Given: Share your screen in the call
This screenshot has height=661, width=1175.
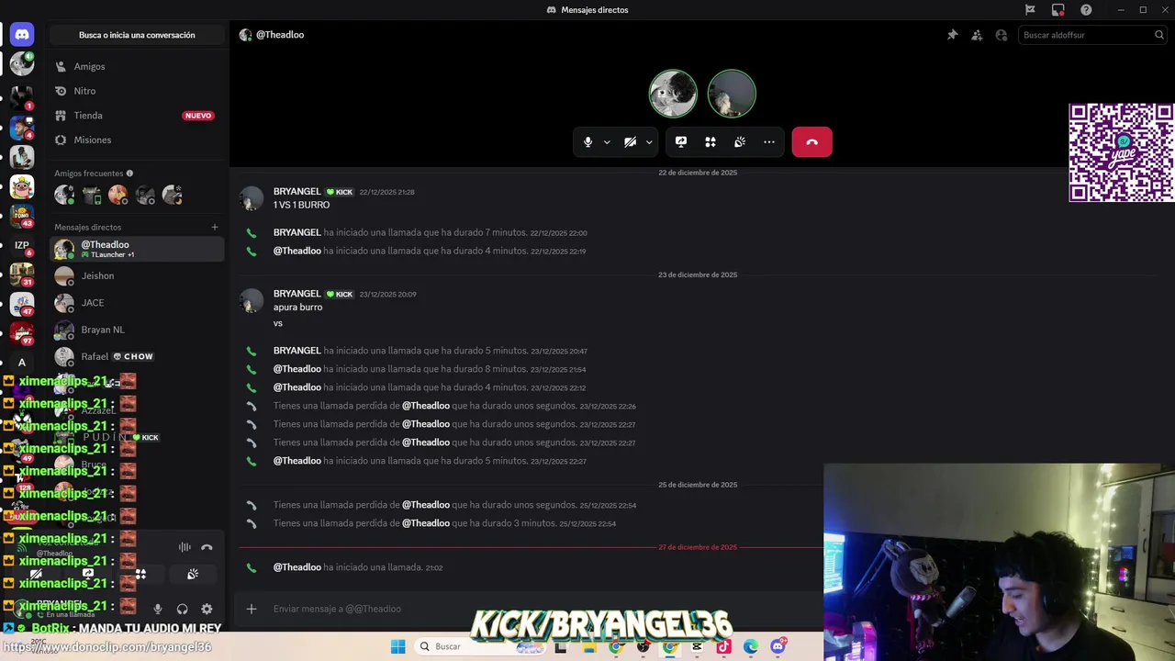Looking at the screenshot, I should click(x=681, y=142).
